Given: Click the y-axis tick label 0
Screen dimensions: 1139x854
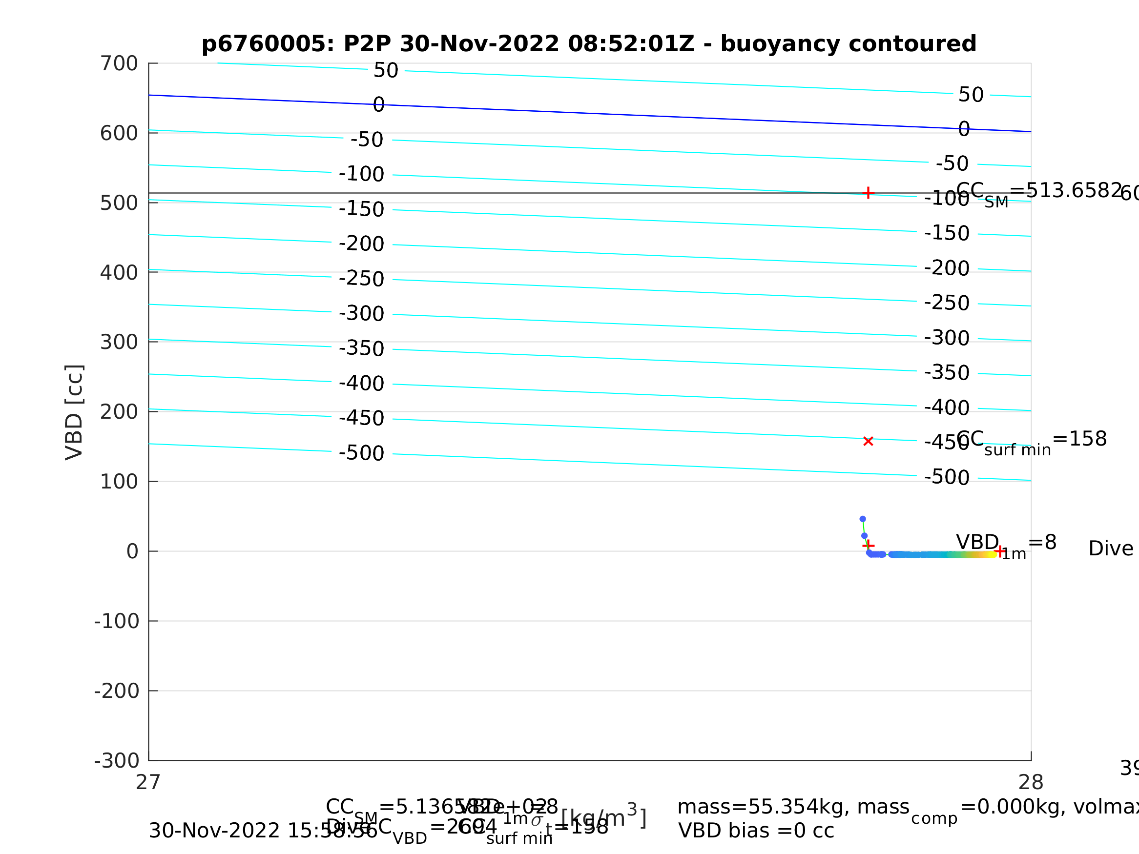Looking at the screenshot, I should (132, 552).
